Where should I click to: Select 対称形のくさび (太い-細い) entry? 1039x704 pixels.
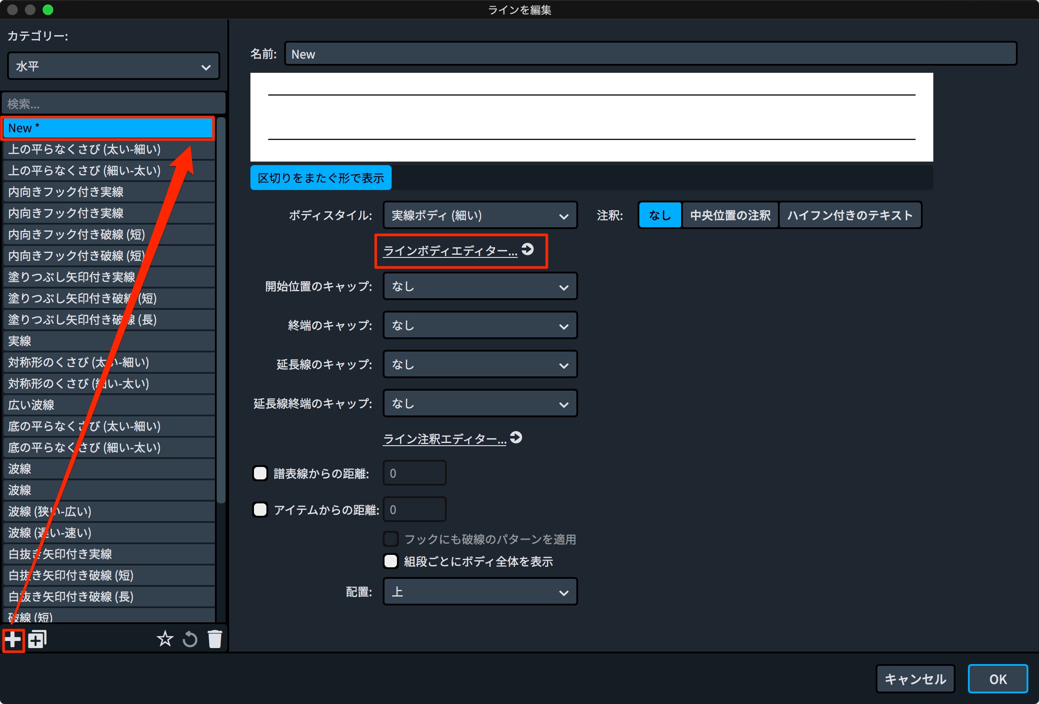(109, 363)
